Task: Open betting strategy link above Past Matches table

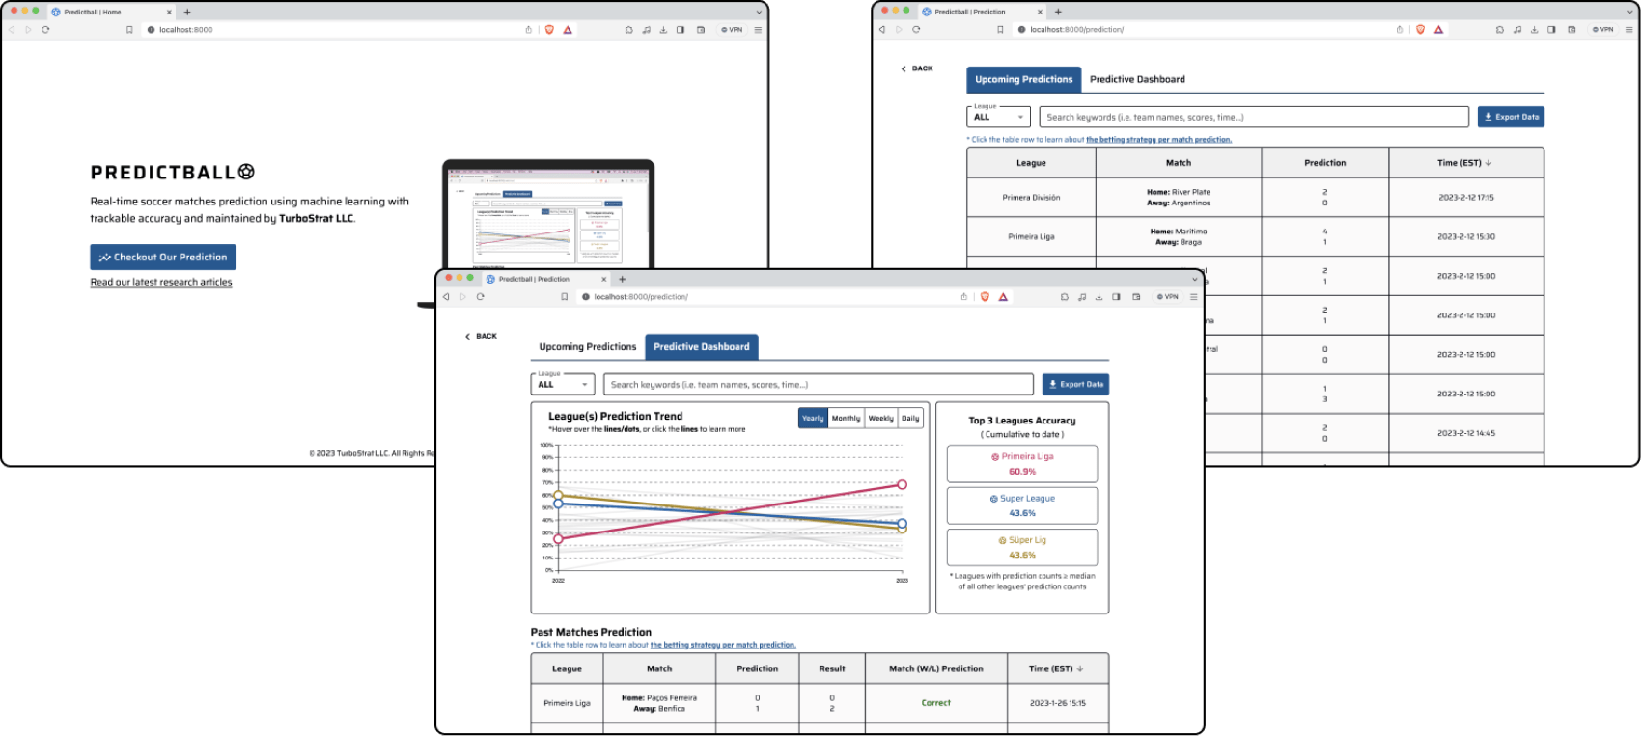Action: pos(723,646)
